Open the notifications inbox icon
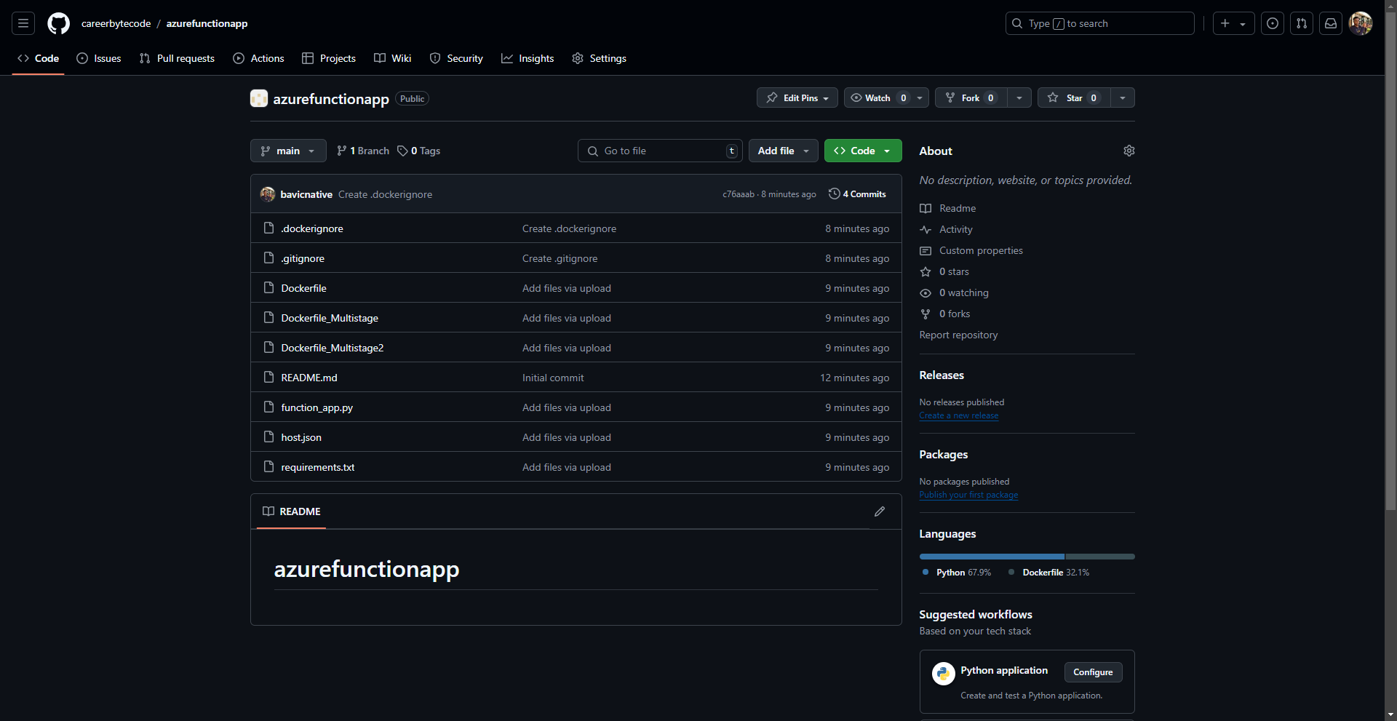The height and width of the screenshot is (721, 1397). [x=1331, y=23]
